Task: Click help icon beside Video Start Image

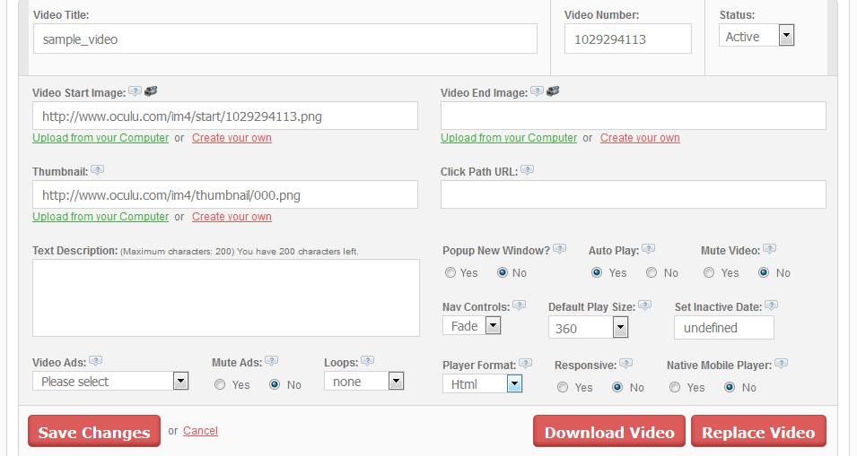Action: [135, 91]
